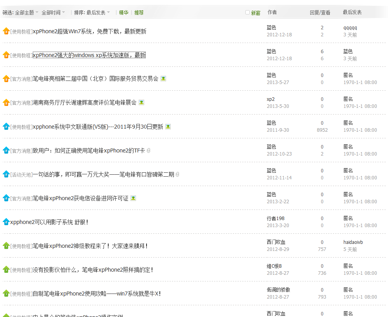Click green pin icon beside 没有投影仪怕什么 thread

6,269
